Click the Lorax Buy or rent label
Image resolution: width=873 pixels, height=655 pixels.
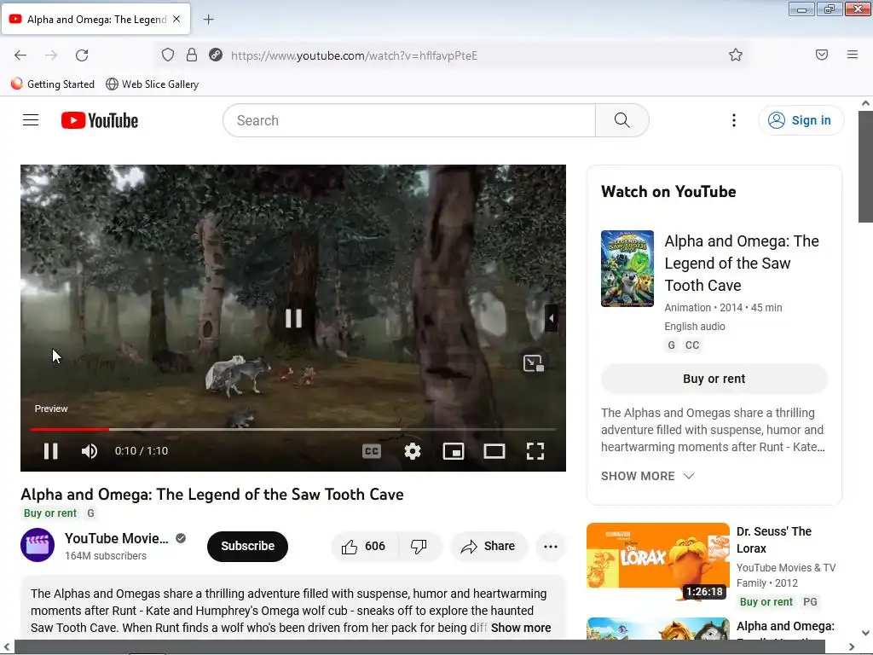point(766,602)
